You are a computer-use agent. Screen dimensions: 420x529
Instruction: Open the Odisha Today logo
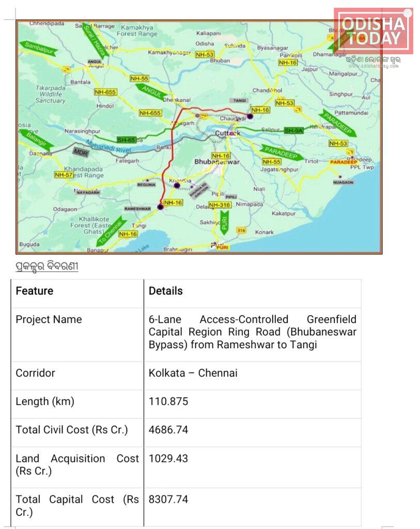coord(373,32)
